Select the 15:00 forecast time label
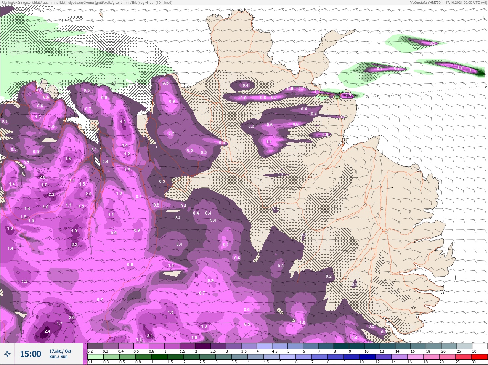 pyautogui.click(x=30, y=354)
